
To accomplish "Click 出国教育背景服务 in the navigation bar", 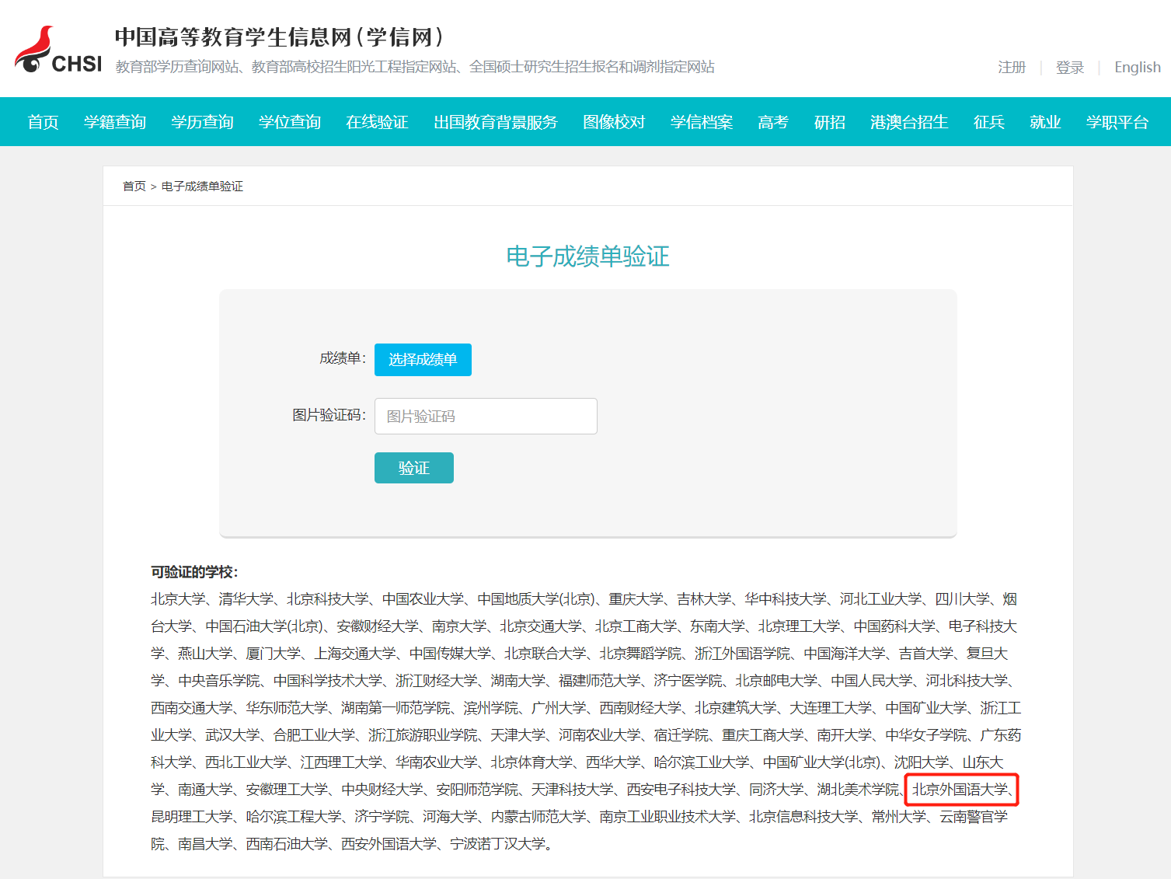I will [x=496, y=122].
